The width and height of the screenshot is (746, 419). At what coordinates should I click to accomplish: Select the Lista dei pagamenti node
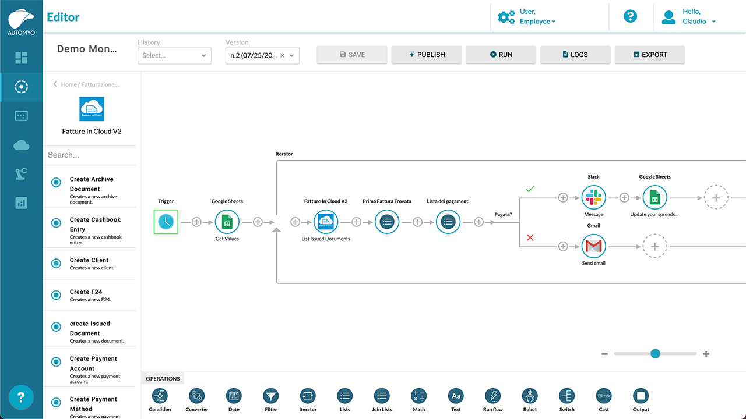click(448, 222)
